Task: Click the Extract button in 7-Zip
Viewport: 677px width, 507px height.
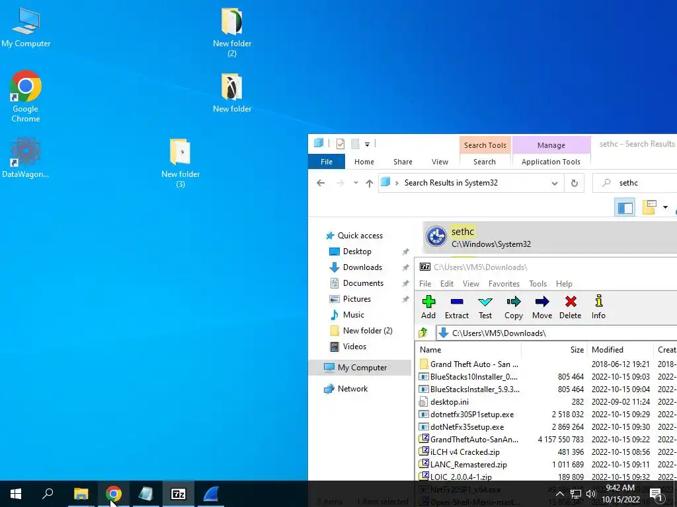Action: coord(456,308)
